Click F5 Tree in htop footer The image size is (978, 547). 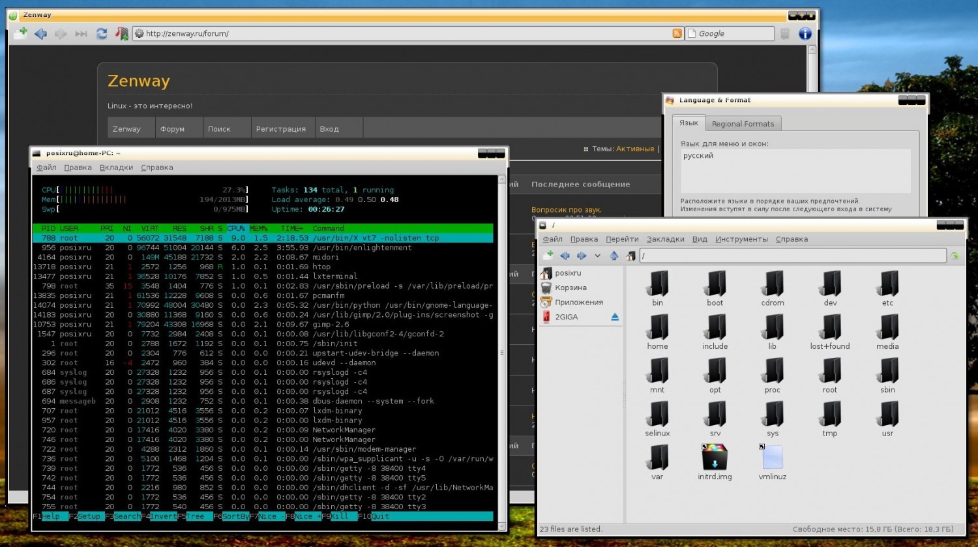pyautogui.click(x=194, y=516)
